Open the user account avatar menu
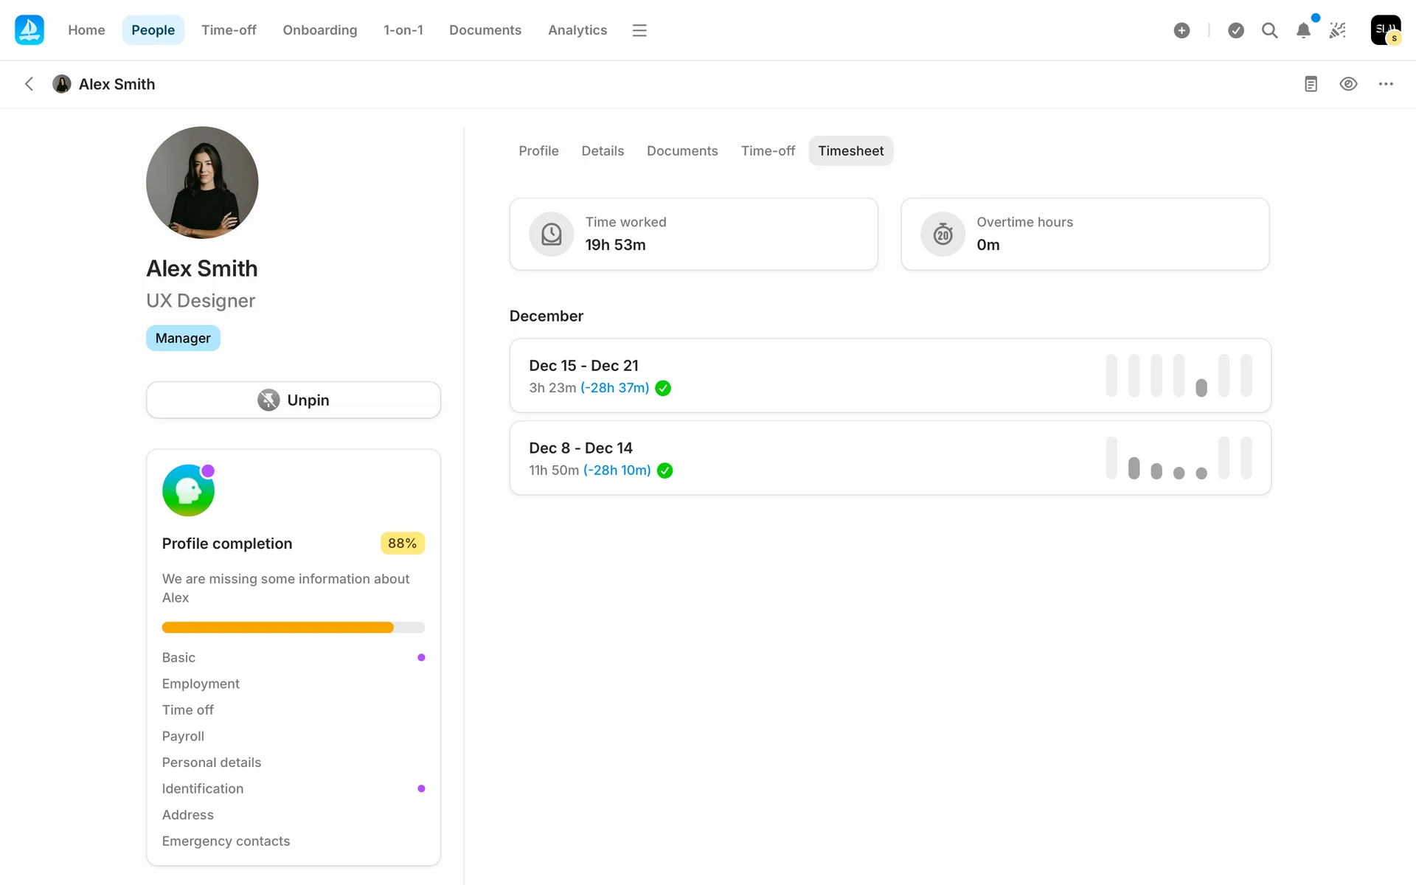The image size is (1416, 885). (x=1385, y=30)
